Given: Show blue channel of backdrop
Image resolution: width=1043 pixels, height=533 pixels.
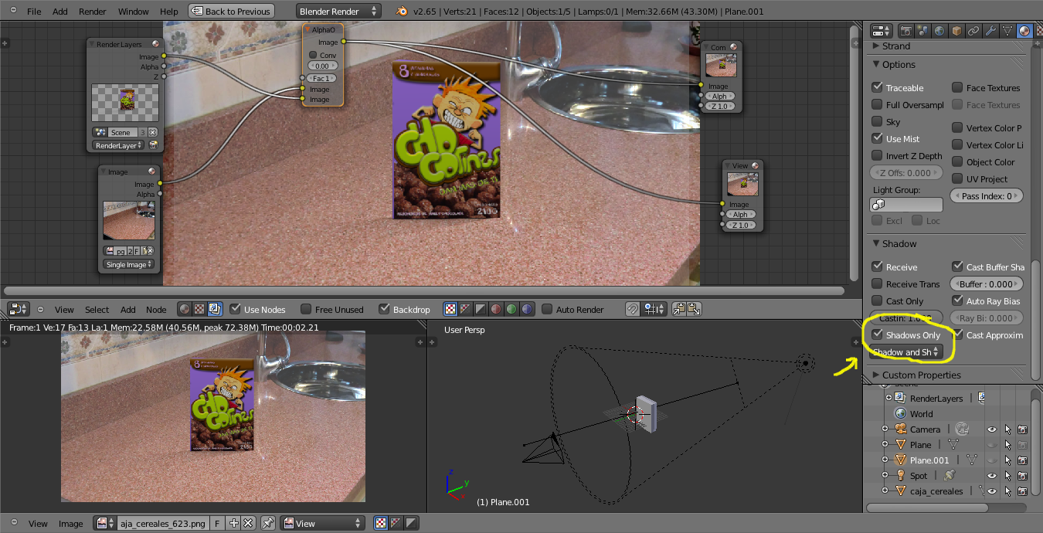Looking at the screenshot, I should pyautogui.click(x=527, y=309).
